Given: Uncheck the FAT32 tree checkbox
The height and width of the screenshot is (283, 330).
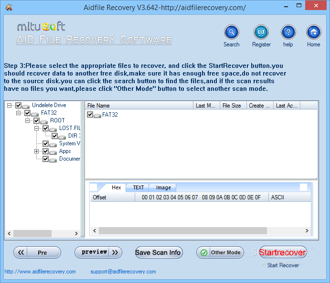Looking at the screenshot, I should [x=27, y=113].
